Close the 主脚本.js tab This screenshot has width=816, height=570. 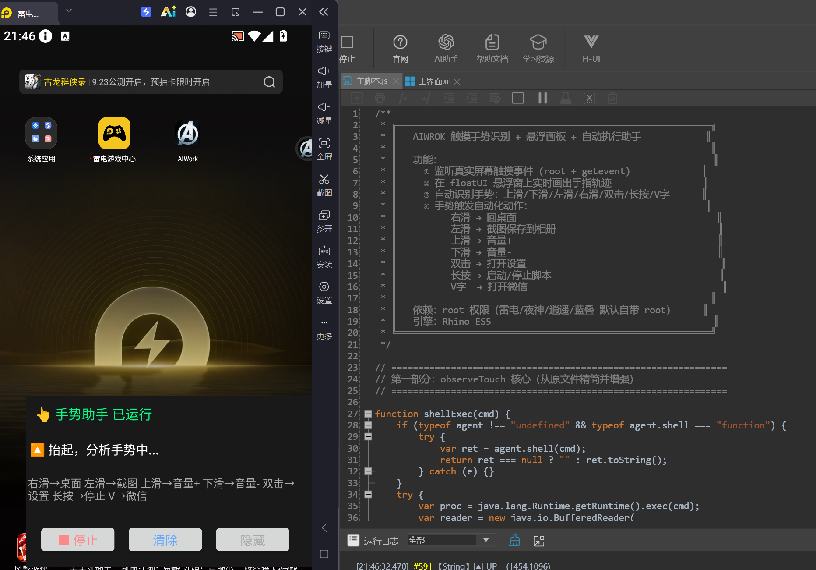[x=396, y=81]
